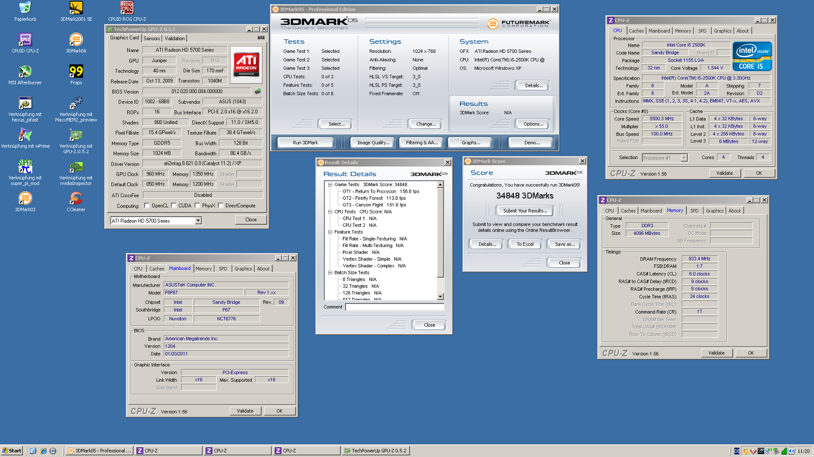Click Select... button under Tests

pyautogui.click(x=336, y=124)
